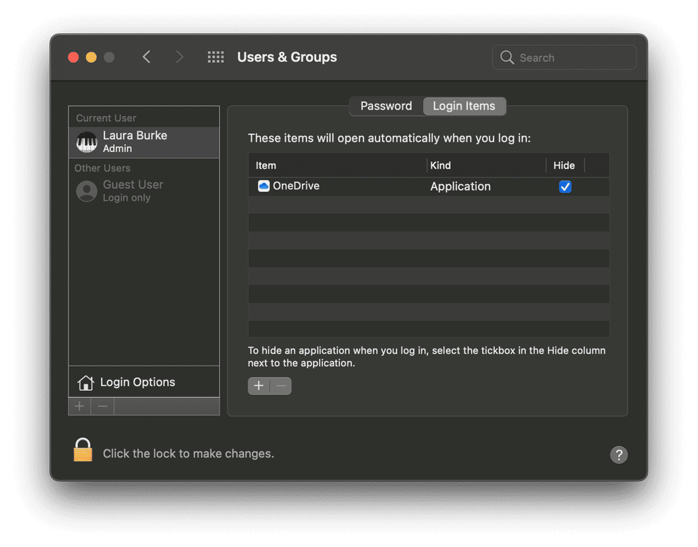The image size is (698, 547).
Task: Click the orange lock icon
Action: click(x=82, y=450)
